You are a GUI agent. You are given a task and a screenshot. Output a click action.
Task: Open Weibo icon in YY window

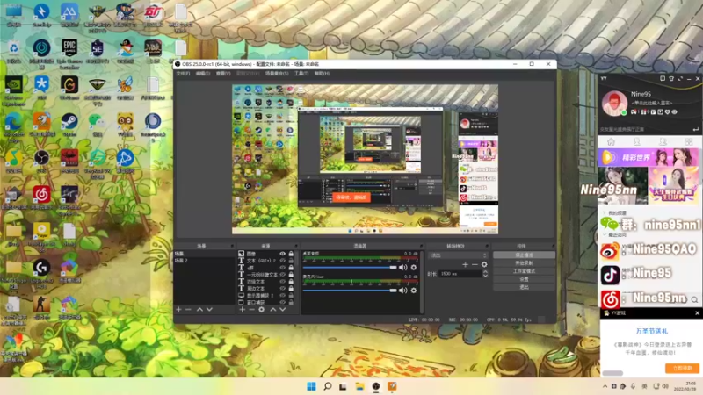tap(610, 251)
